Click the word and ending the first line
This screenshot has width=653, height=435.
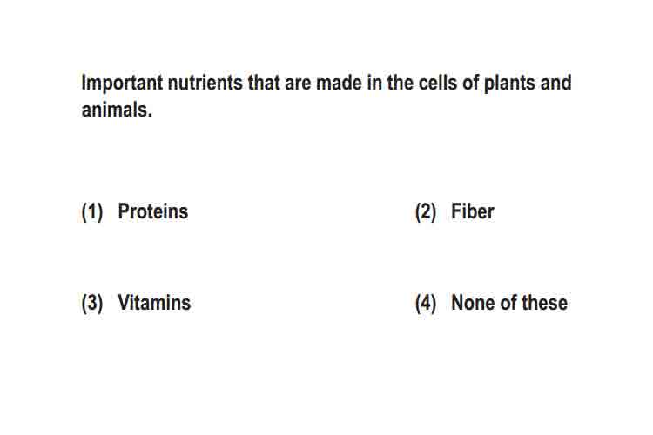coord(555,83)
